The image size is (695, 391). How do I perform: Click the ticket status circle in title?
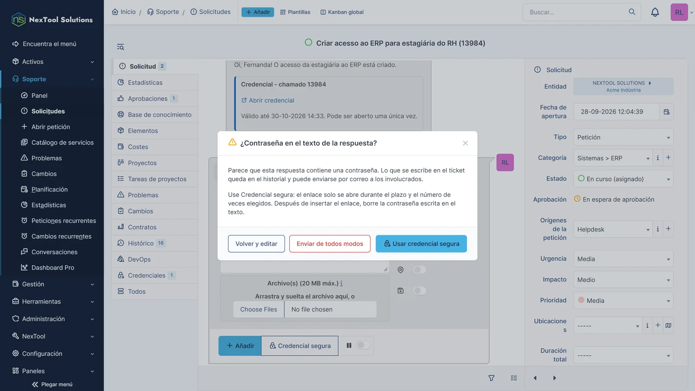pos(308,43)
